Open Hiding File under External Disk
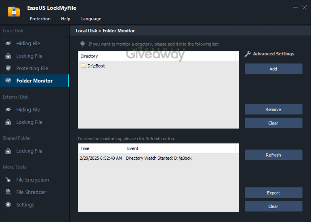311x222 pixels. pyautogui.click(x=28, y=110)
